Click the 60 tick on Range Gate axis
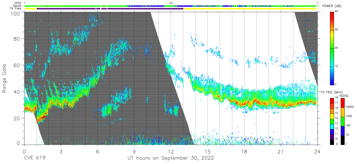The image size is (357, 164). [x=17, y=65]
